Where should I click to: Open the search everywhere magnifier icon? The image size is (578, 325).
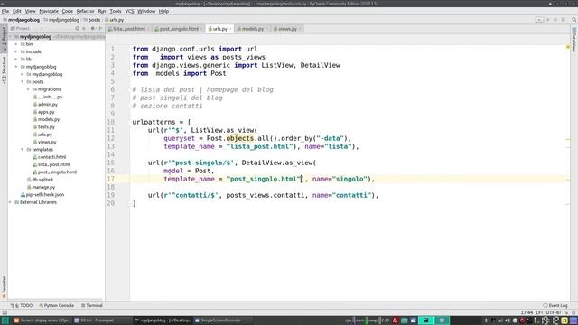point(574,20)
